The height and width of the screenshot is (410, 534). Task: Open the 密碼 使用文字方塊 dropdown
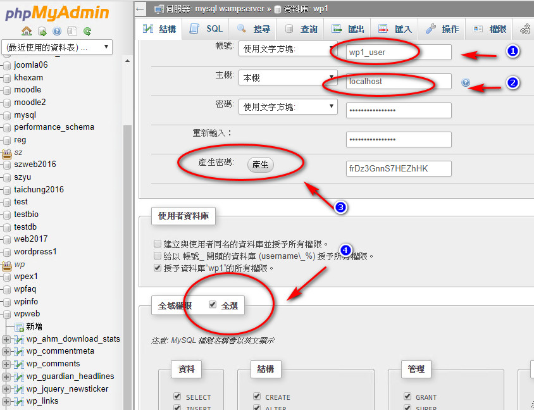pos(288,106)
